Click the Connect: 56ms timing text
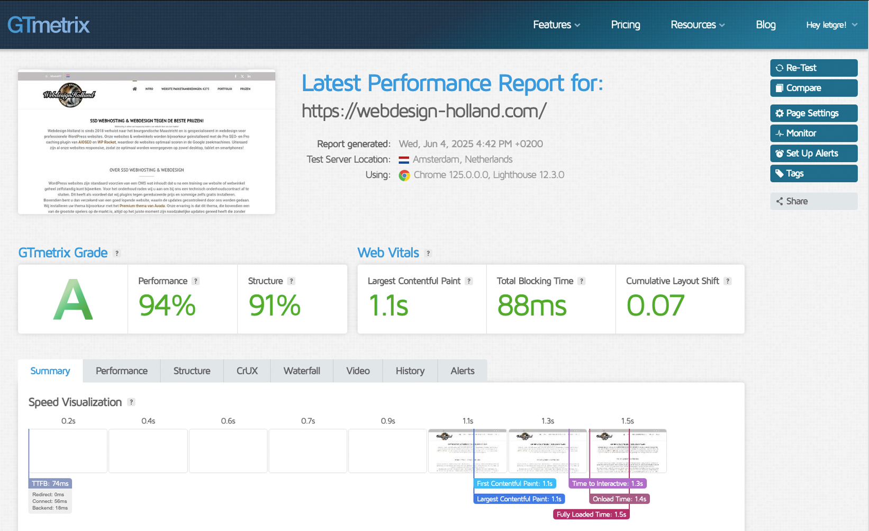 click(50, 501)
